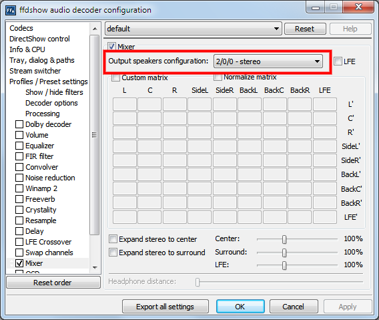Click the Center level slider handle

pos(284,239)
